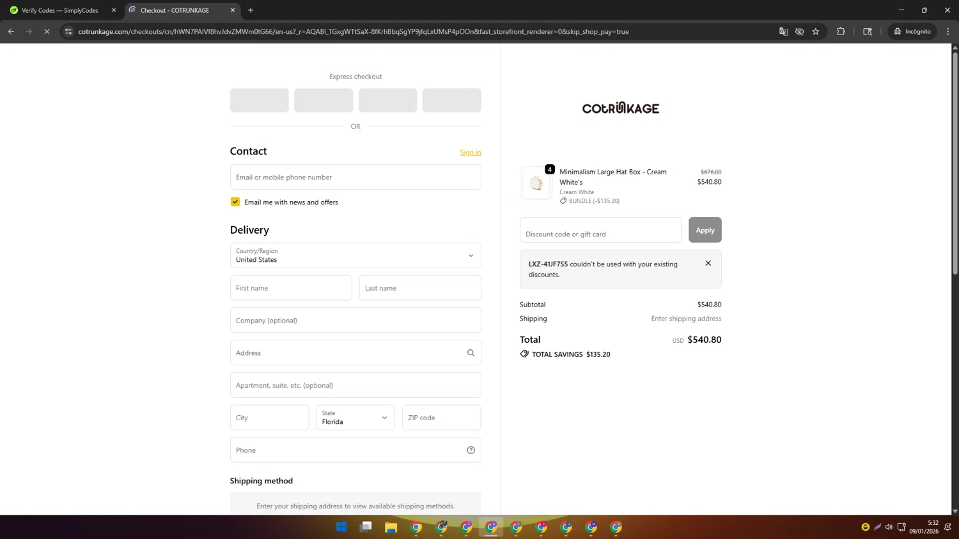The width and height of the screenshot is (959, 539).
Task: Click the Last name field
Action: click(x=420, y=288)
